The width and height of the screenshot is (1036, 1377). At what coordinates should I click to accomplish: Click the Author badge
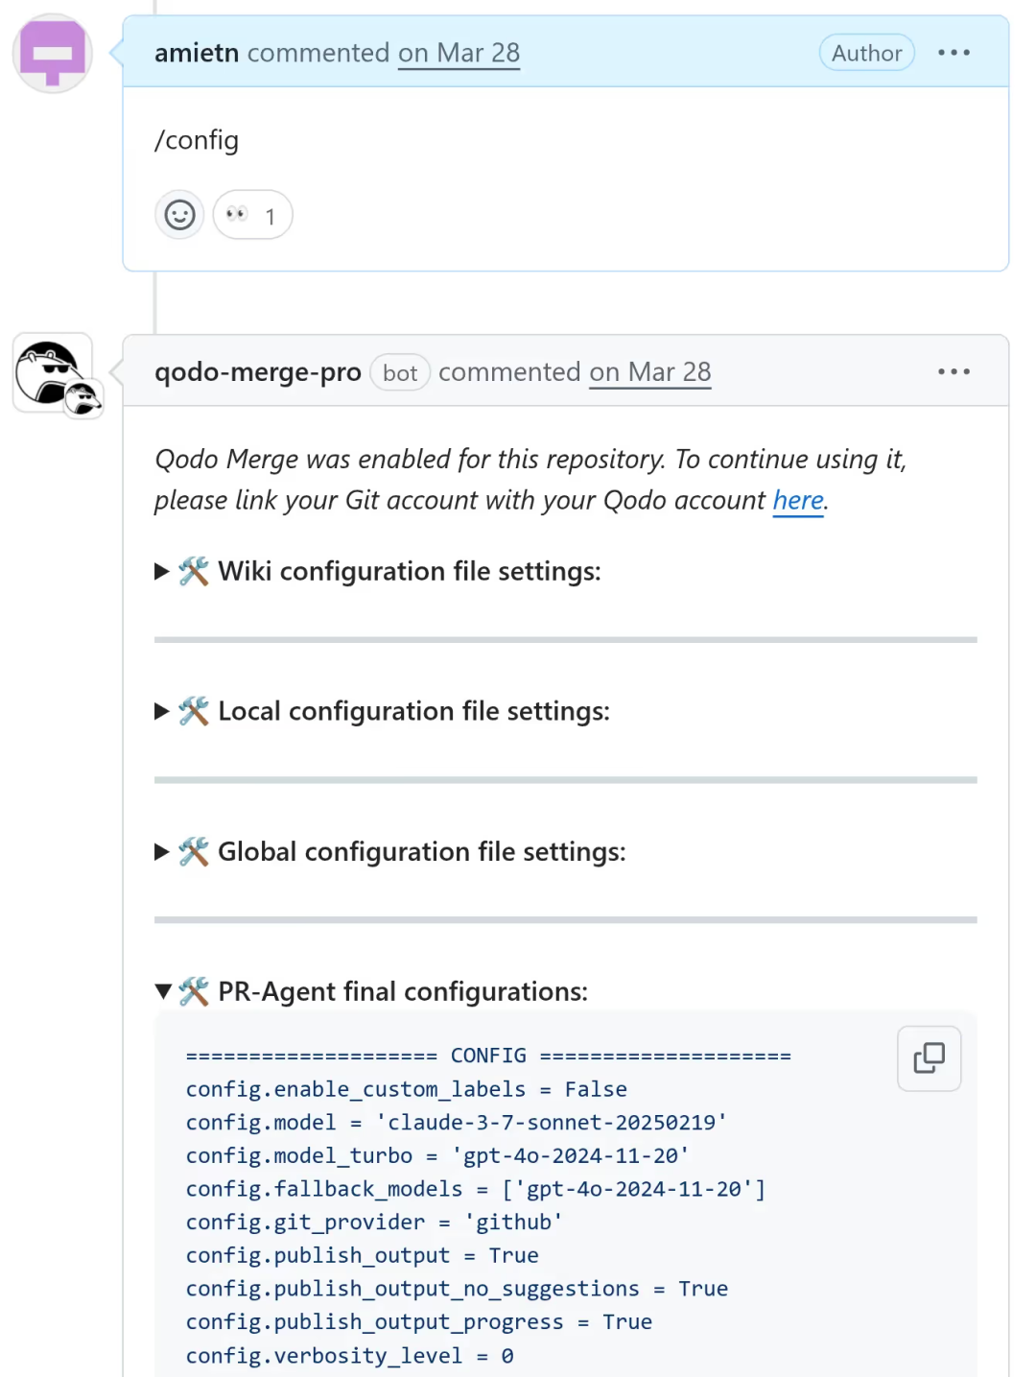(867, 53)
